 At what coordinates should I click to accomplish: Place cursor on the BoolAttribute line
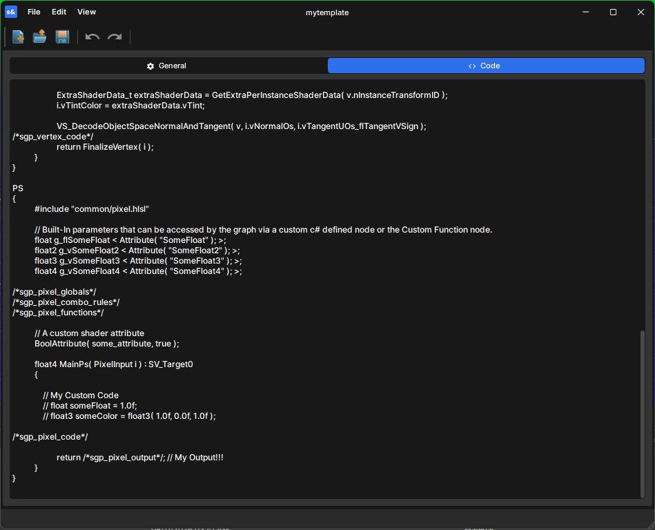107,343
